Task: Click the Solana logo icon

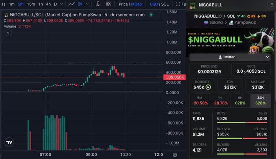Action: 206,23
